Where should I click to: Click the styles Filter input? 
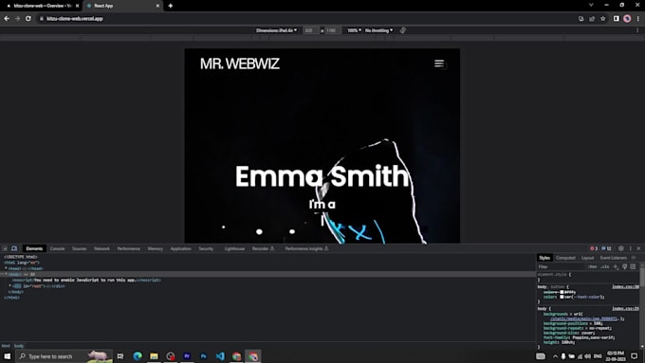[x=562, y=267]
